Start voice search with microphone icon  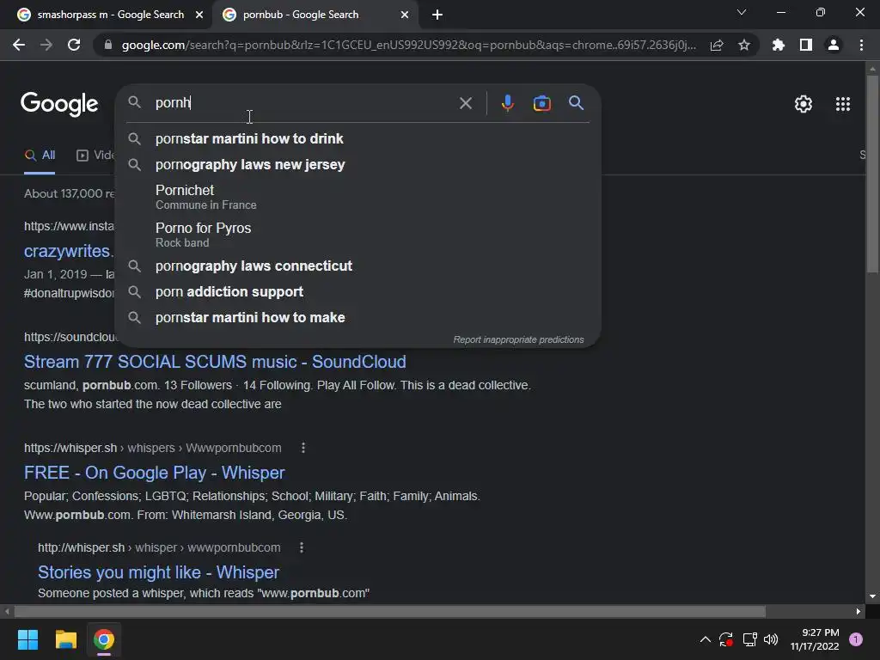(507, 103)
